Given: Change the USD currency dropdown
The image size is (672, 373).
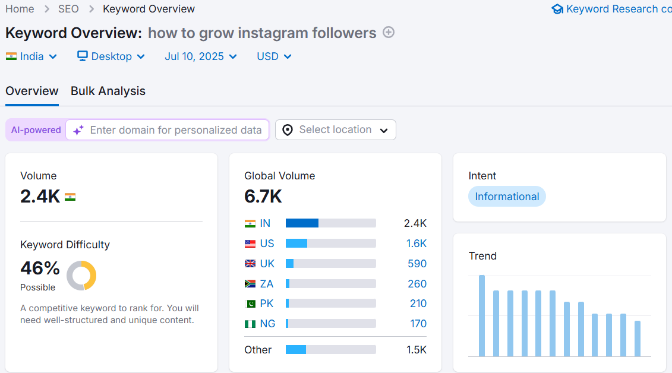Looking at the screenshot, I should click(274, 56).
